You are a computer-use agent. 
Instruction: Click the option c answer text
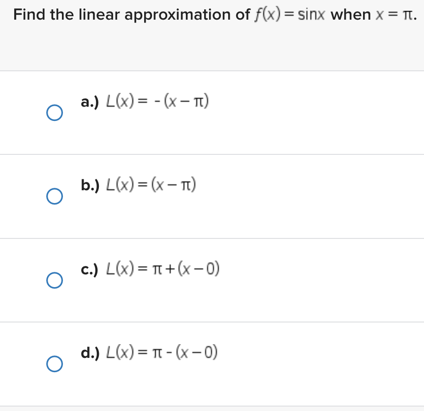162,268
